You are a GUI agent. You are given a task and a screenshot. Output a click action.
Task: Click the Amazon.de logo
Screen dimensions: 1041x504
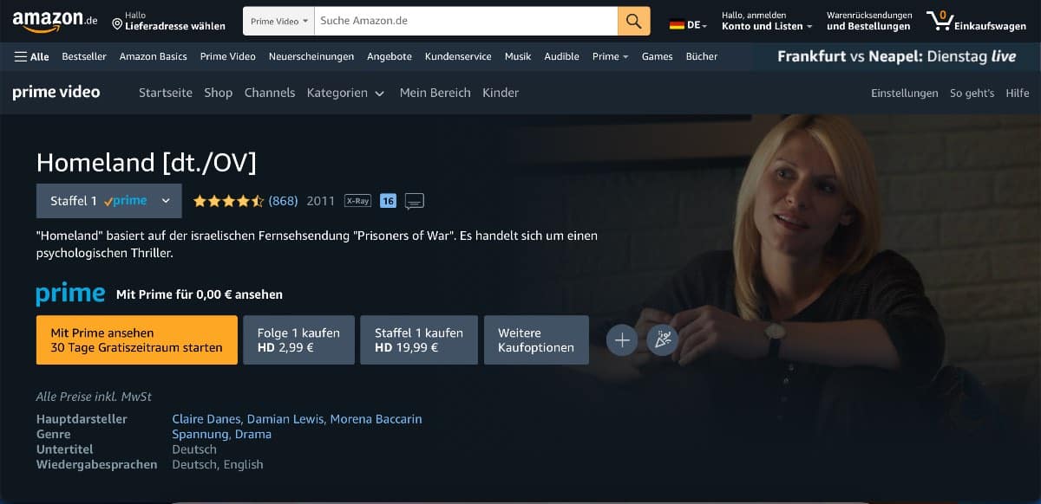tap(55, 20)
